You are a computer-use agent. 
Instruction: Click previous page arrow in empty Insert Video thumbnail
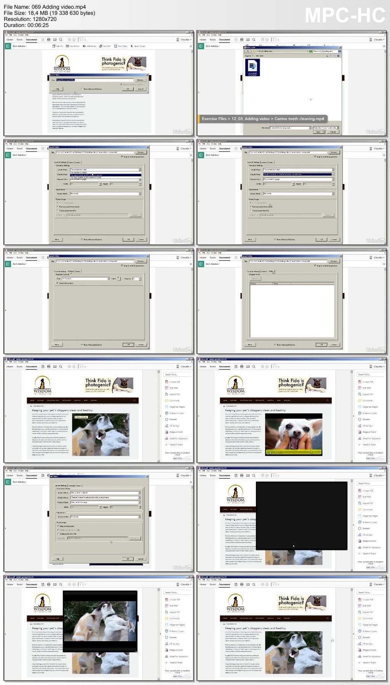click(x=69, y=40)
